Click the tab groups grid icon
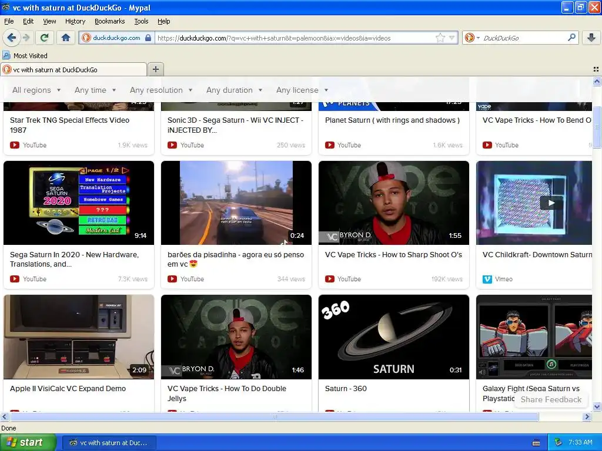This screenshot has height=451, width=602. pos(596,69)
